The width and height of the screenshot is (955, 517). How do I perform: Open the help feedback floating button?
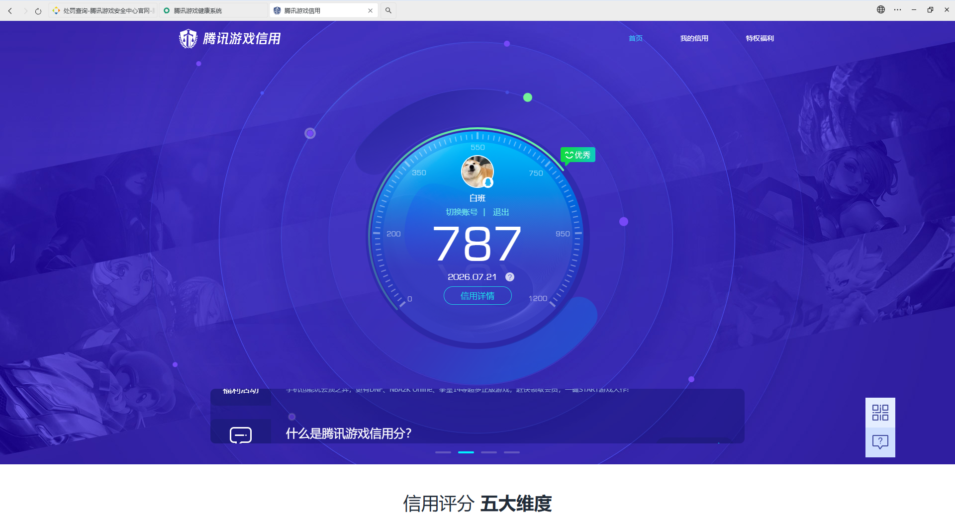pos(880,442)
